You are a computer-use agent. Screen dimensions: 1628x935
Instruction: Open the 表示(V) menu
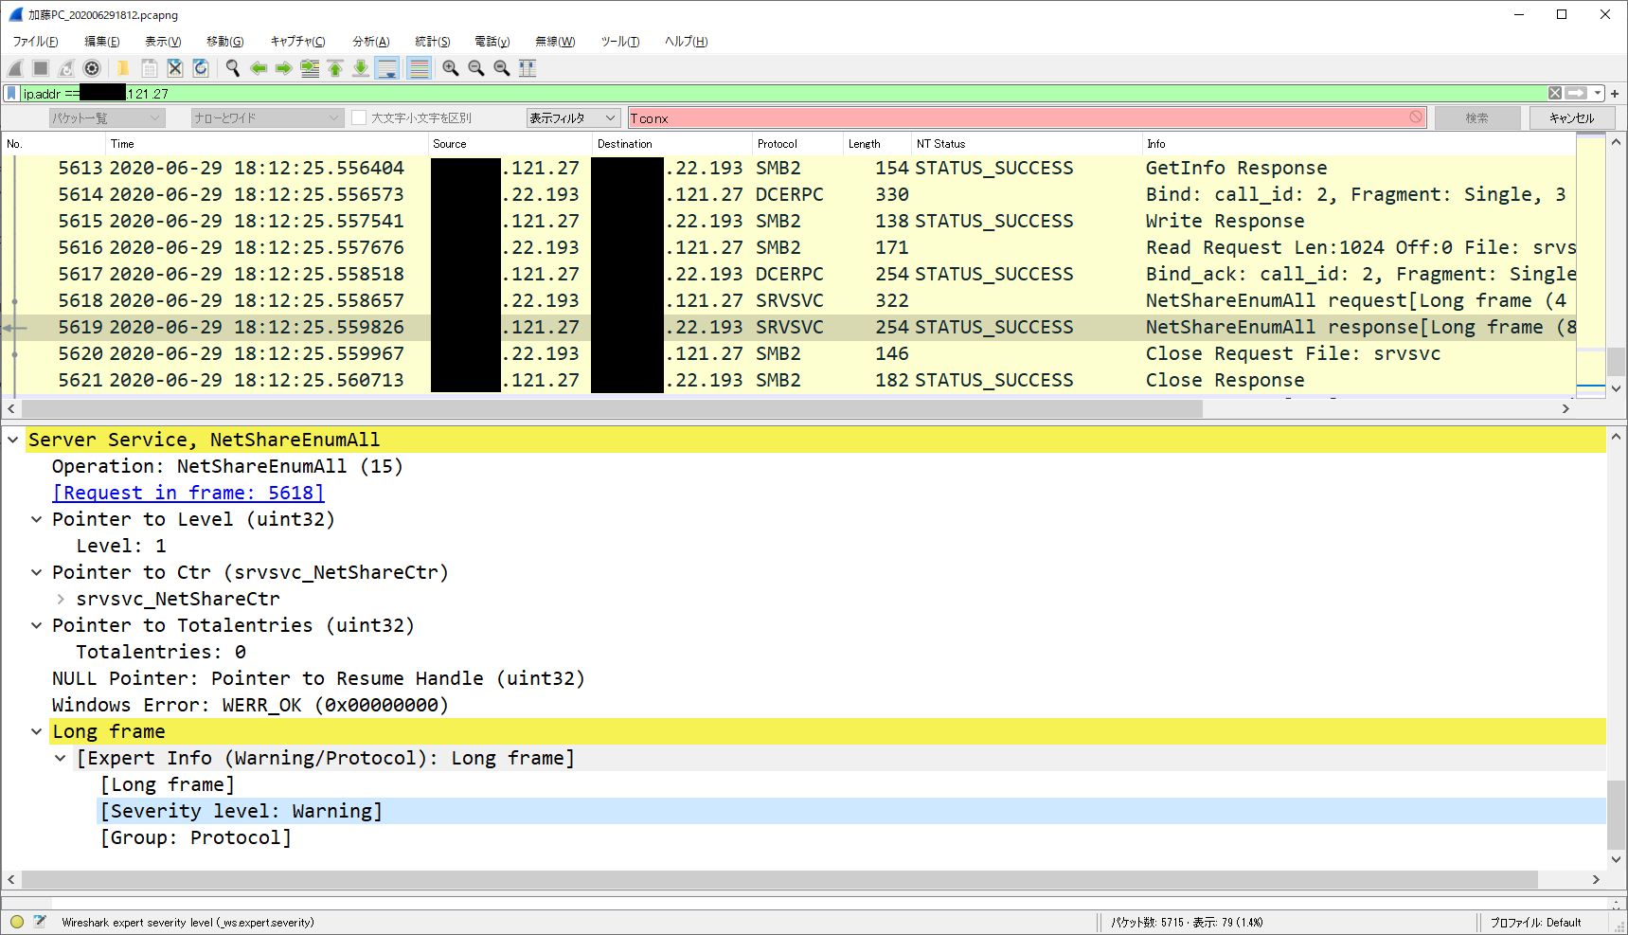[x=163, y=42]
